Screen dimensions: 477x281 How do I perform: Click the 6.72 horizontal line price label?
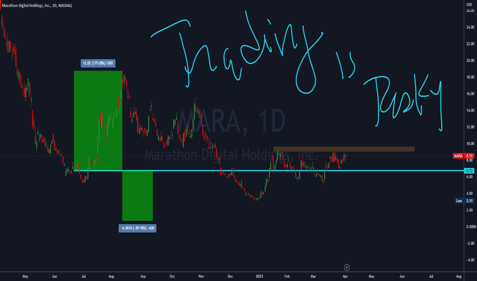click(469, 171)
